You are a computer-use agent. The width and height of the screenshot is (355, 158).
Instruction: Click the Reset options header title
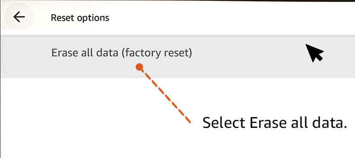click(80, 18)
